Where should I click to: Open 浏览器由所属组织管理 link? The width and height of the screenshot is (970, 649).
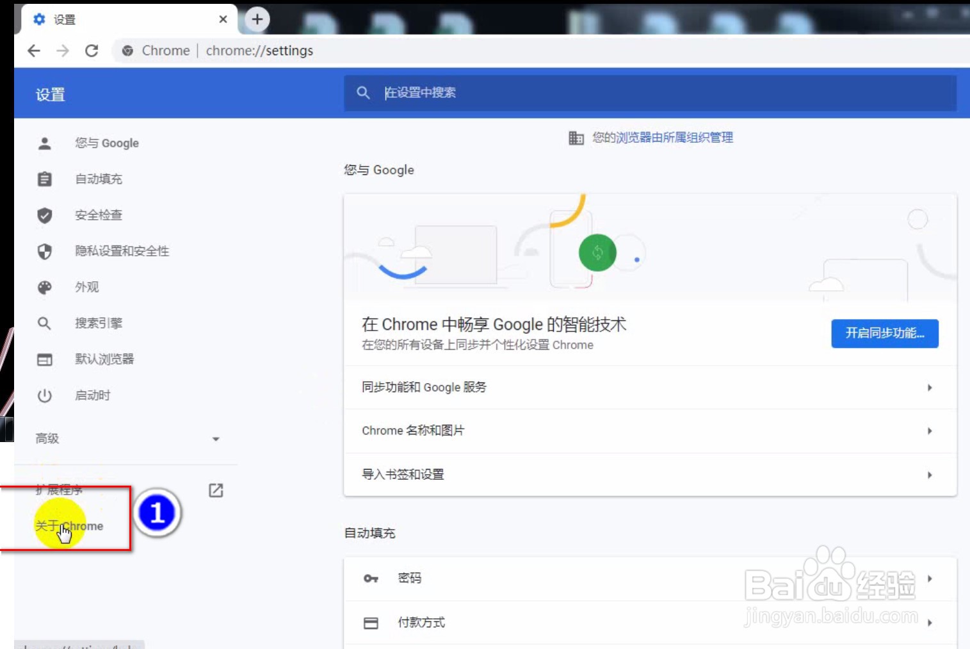point(674,138)
